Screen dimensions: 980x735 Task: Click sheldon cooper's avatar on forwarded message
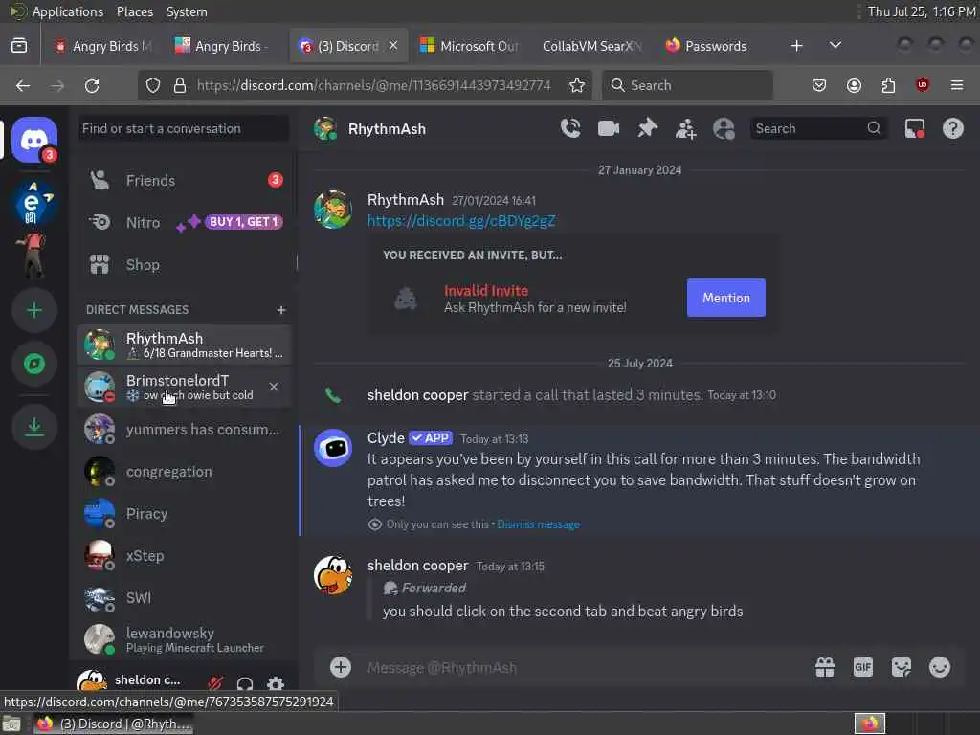pyautogui.click(x=333, y=575)
